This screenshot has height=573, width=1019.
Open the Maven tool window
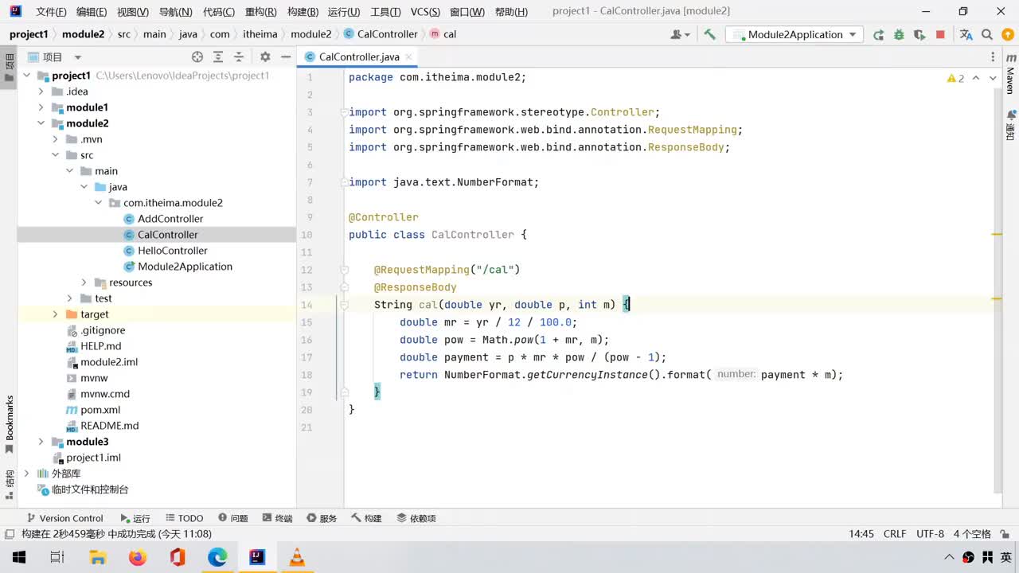coord(1011,75)
